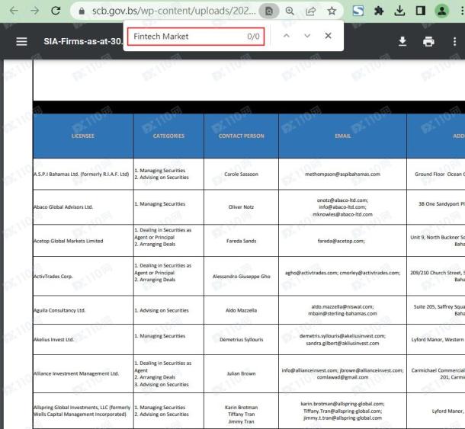This screenshot has width=465, height=429.
Task: Click the padlock site security icon
Action: click(x=82, y=11)
